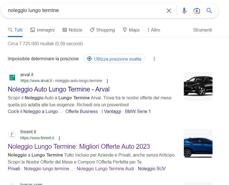Click the blue magnifying glass search icon
Viewport: 229px width, 185px height.
coord(209,11)
